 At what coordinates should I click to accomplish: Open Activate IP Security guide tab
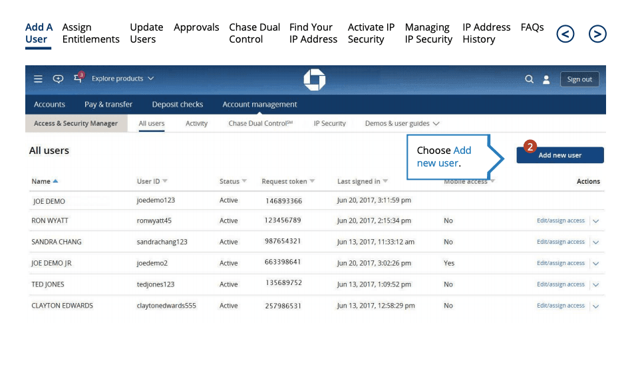pos(371,33)
